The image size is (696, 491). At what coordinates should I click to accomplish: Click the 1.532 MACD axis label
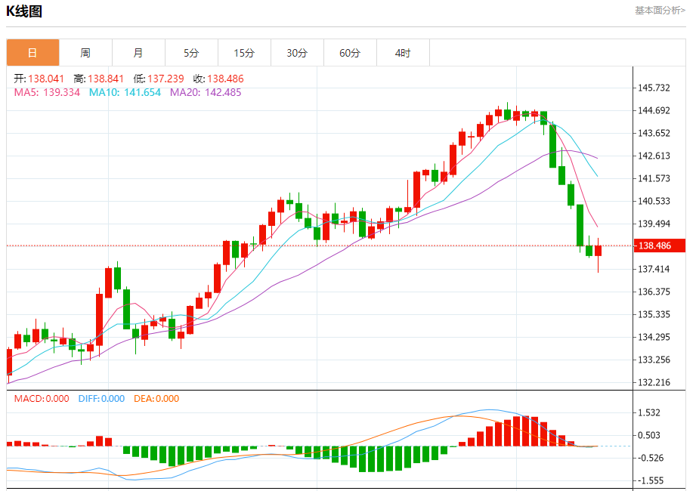649,412
